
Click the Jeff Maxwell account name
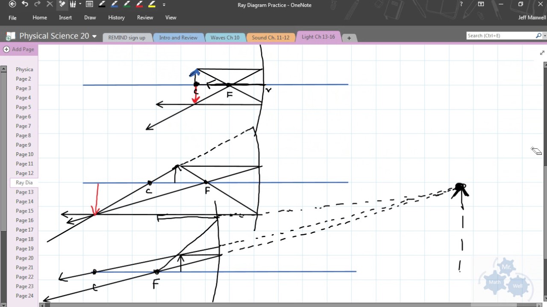(532, 17)
